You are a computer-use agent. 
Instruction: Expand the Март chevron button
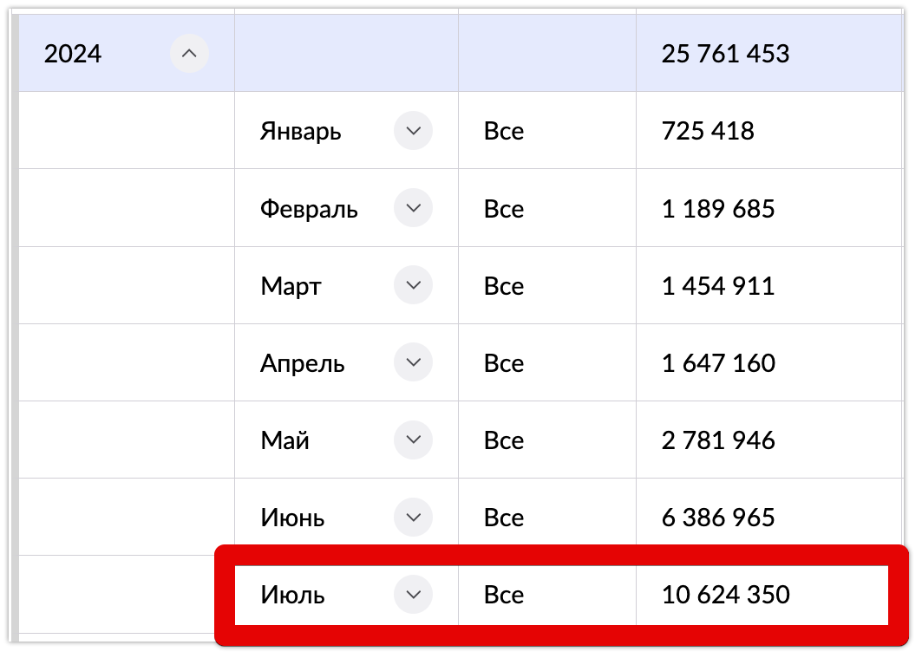coord(414,285)
